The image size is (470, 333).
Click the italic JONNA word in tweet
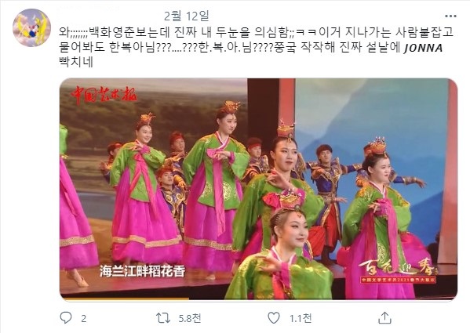tap(423, 48)
